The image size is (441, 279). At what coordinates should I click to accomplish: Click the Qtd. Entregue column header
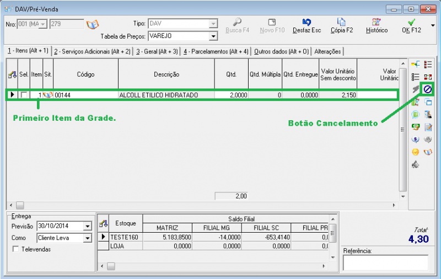(x=300, y=74)
